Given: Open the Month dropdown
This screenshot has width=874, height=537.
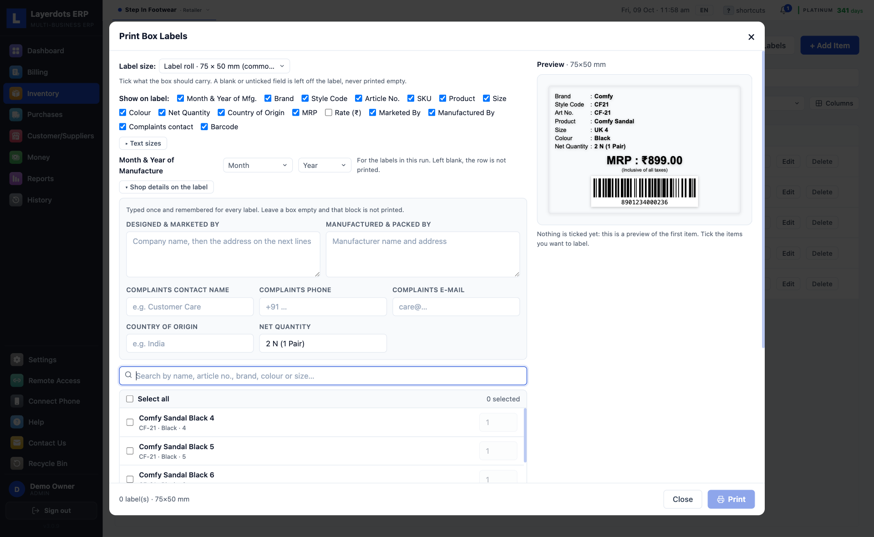Looking at the screenshot, I should pos(258,165).
